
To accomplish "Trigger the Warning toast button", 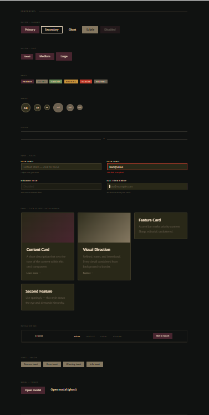I will [x=74, y=364].
